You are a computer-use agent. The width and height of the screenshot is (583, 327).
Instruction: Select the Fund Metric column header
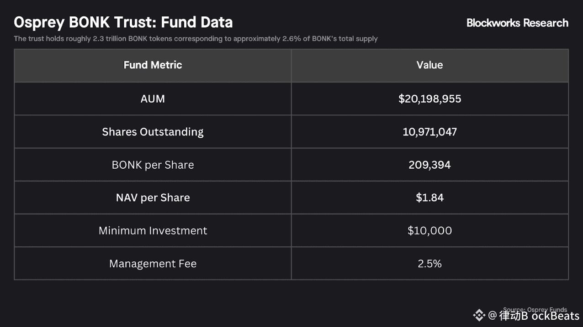pos(153,65)
